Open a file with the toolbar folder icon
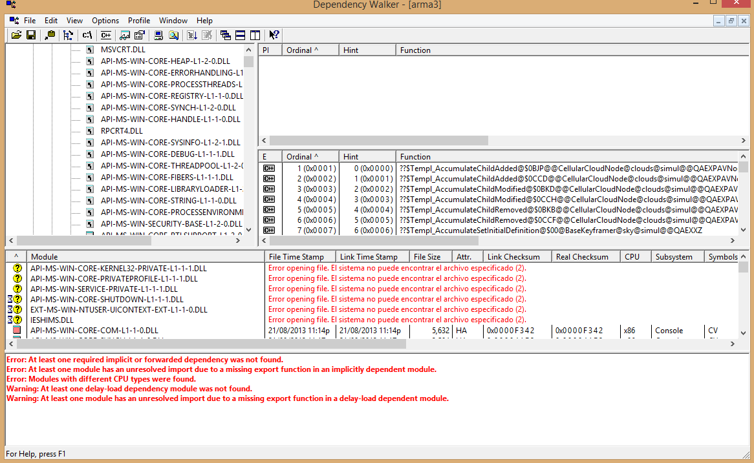Screen dimensions: 754x463 (x=17, y=36)
